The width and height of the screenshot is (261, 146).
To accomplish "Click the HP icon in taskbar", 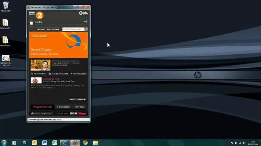I will click(24, 143).
